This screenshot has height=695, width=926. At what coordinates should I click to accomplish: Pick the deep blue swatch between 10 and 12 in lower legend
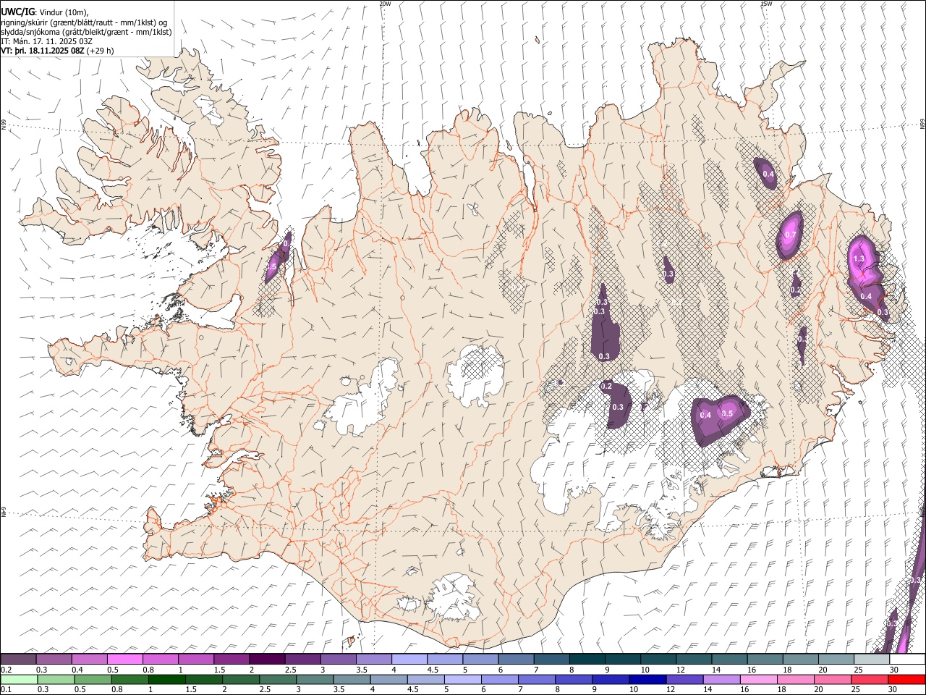tap(648, 679)
